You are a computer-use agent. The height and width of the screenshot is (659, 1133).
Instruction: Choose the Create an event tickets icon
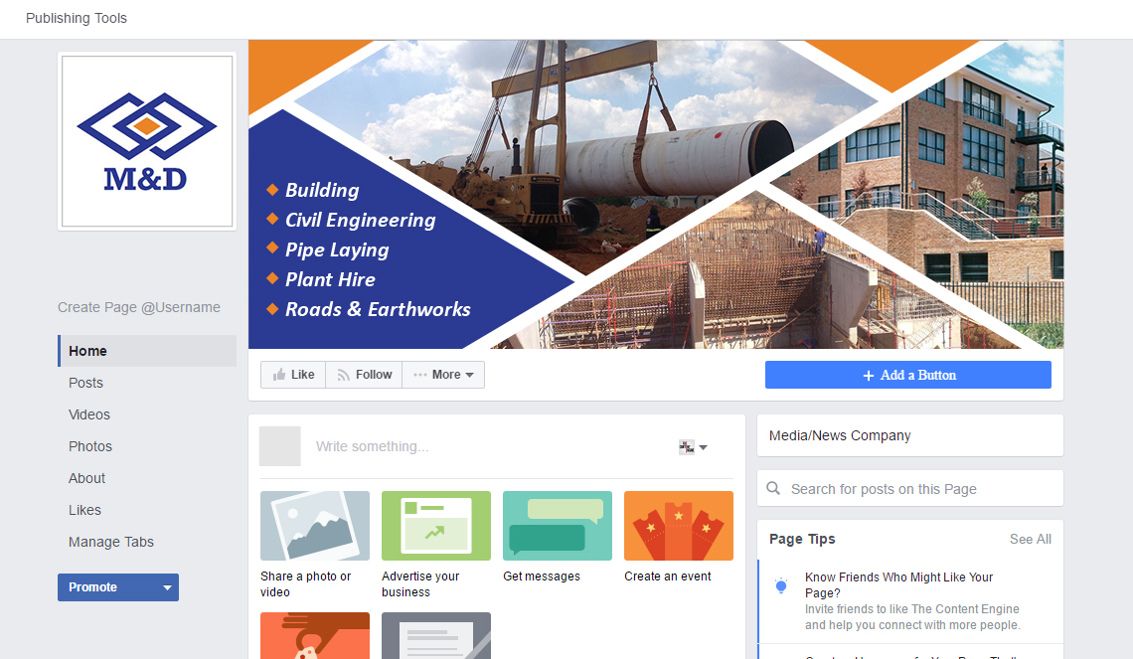coord(679,526)
